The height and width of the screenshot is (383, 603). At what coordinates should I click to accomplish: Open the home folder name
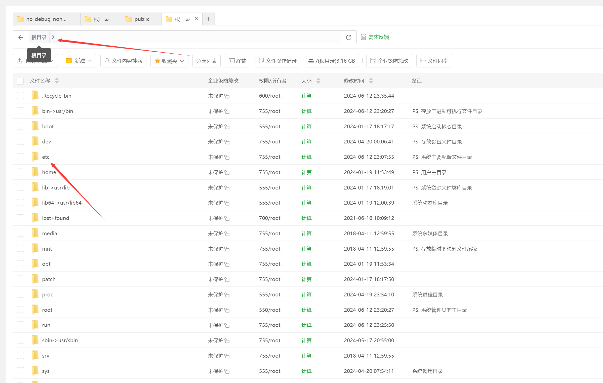49,172
